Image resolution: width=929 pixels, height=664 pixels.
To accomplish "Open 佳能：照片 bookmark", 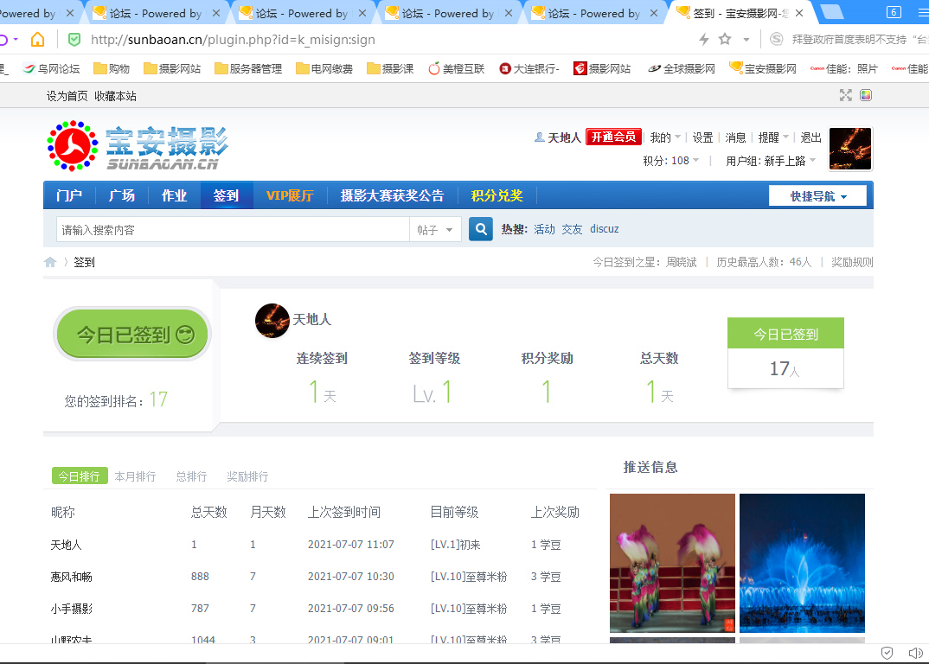I will pyautogui.click(x=843, y=68).
